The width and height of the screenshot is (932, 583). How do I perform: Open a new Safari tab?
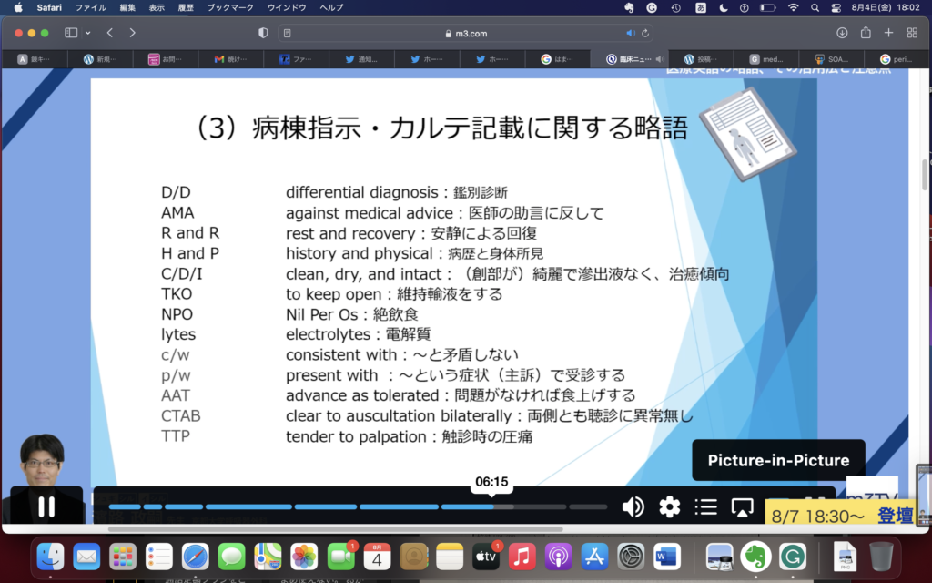click(889, 33)
